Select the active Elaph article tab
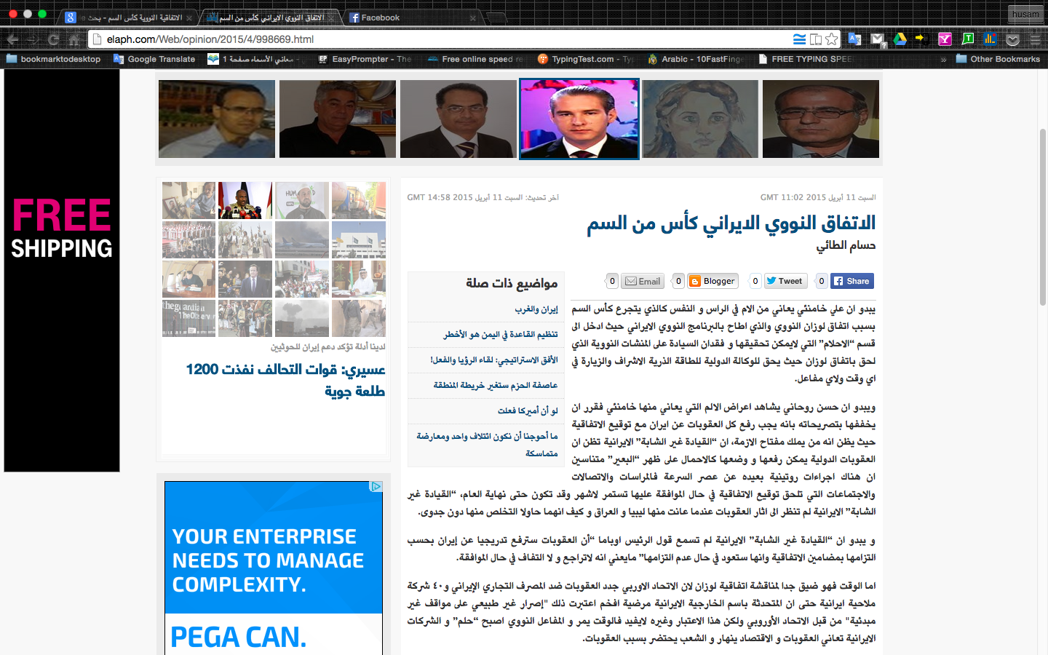Screen dimensions: 1048x655 click(x=271, y=17)
